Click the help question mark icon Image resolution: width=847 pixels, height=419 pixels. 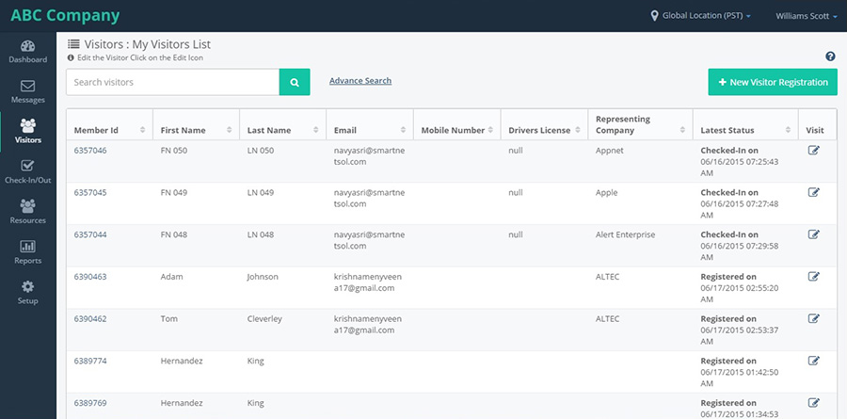(x=830, y=56)
